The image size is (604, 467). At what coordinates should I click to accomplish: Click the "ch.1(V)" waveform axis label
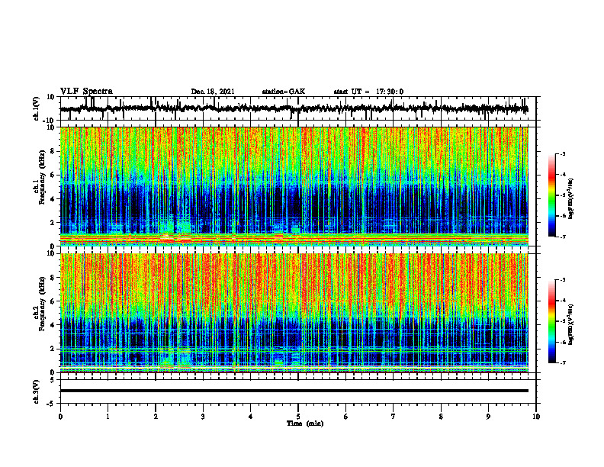coord(36,108)
